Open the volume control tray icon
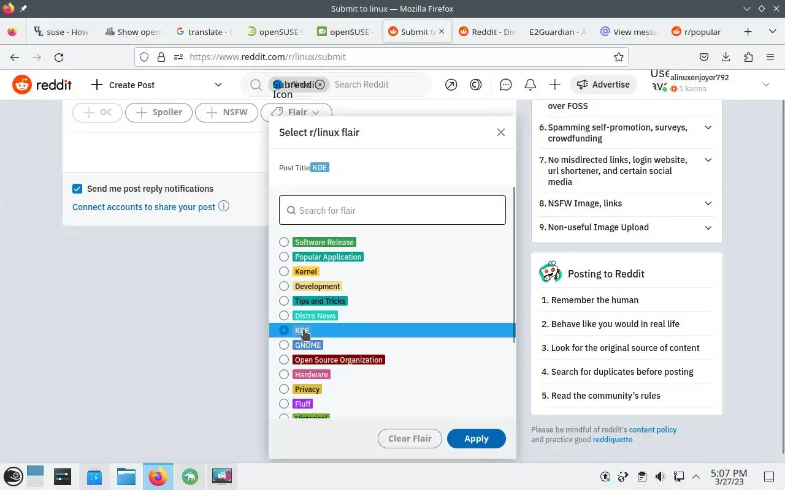 coord(660,477)
